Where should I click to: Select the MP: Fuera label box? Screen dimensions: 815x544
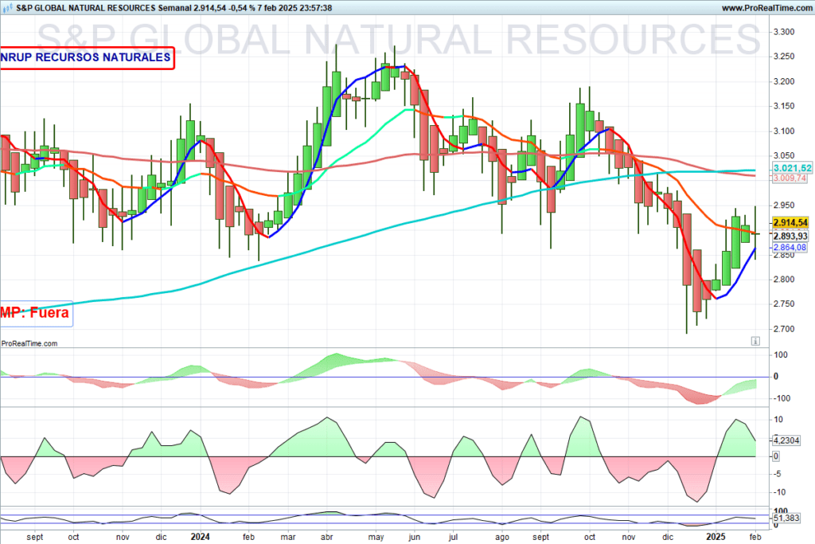[x=35, y=313]
